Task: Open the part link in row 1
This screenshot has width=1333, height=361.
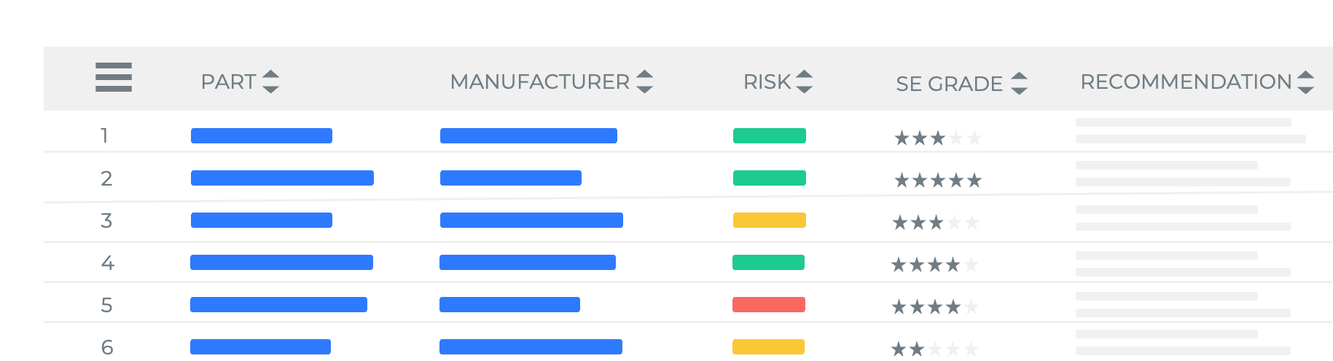Action: [x=262, y=135]
